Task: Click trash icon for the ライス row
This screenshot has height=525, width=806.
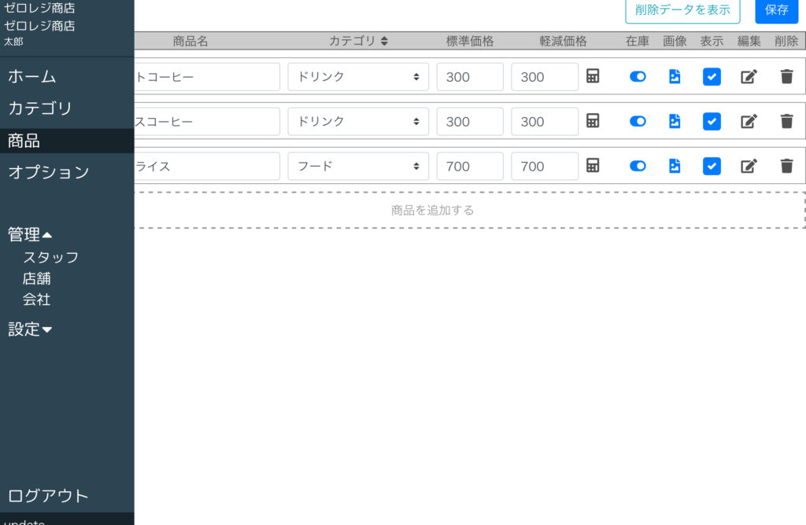Action: (786, 166)
